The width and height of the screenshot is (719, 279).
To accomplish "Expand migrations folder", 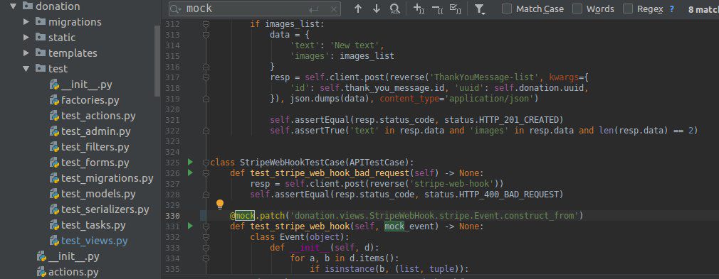I will click(26, 22).
